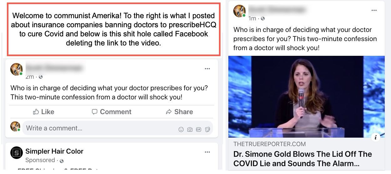This screenshot has height=174, width=391.
Task: Open options menu on Simpler Hair Color ad
Action: 207,152
